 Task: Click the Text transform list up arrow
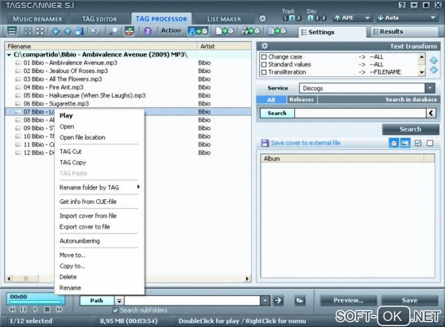pos(422,56)
